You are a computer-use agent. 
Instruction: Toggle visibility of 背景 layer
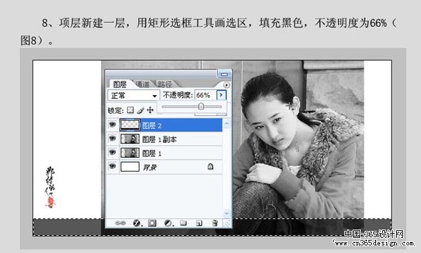point(112,167)
